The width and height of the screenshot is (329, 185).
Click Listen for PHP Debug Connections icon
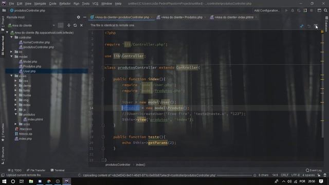click(x=305, y=10)
